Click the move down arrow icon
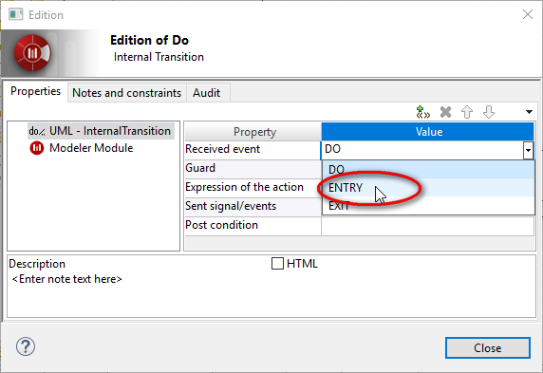The height and width of the screenshot is (373, 543). [489, 112]
